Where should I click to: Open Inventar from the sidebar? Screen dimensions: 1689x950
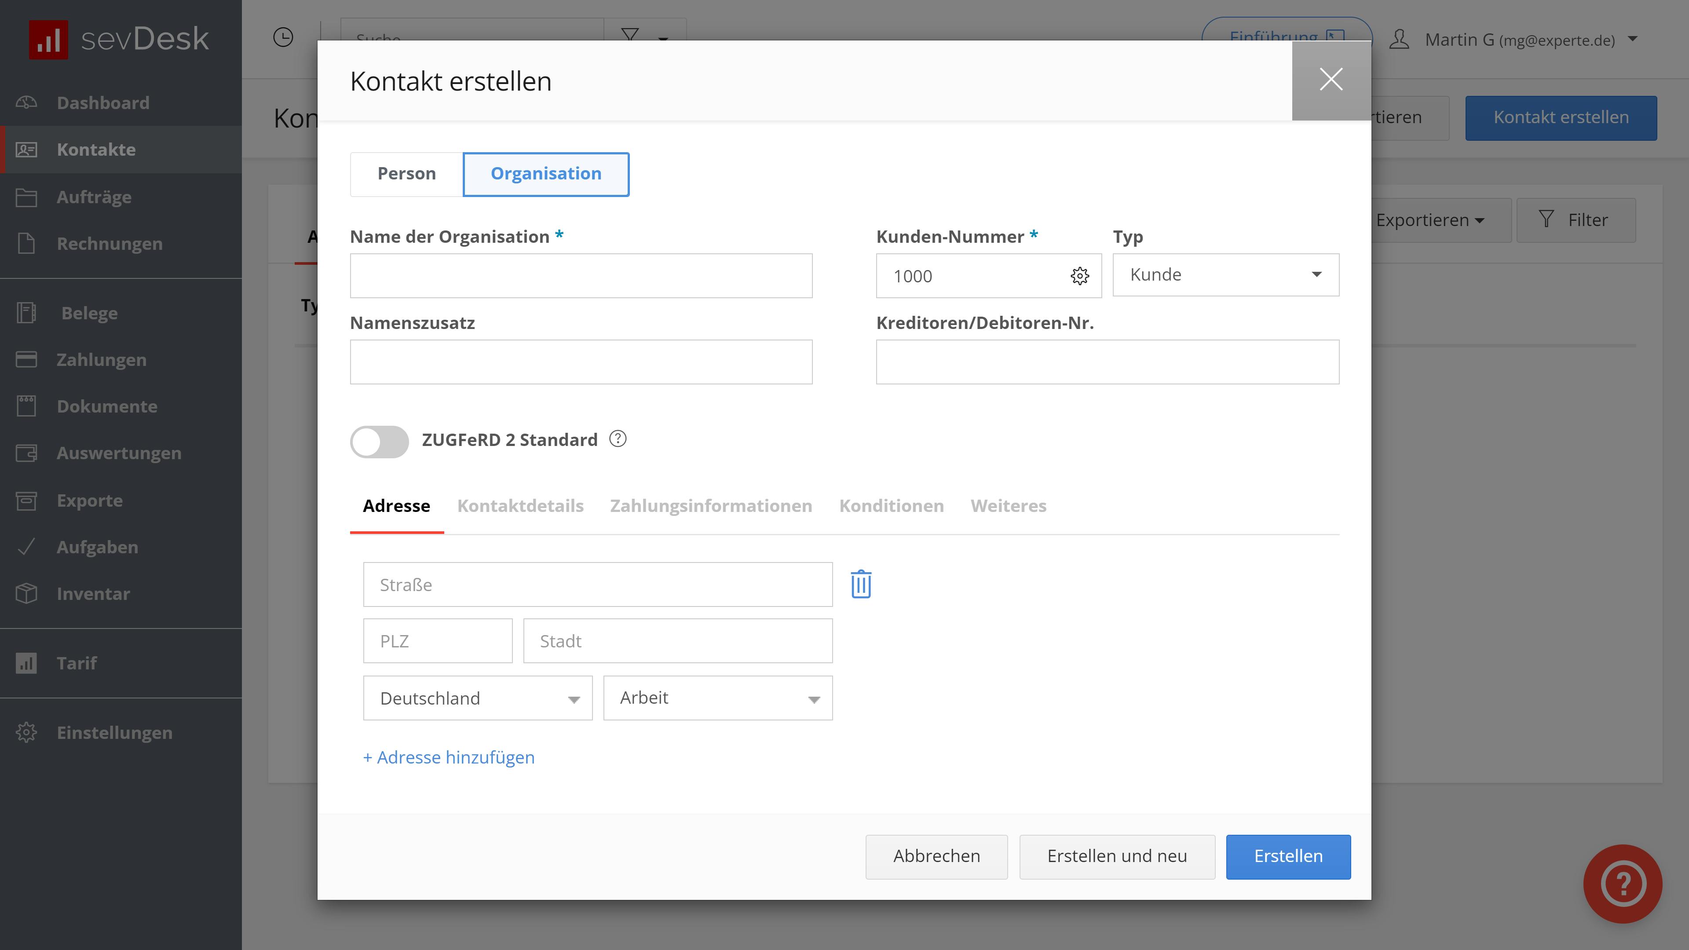tap(92, 594)
